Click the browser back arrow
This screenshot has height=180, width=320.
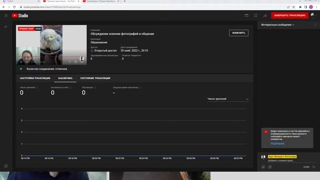pyautogui.click(x=3, y=7)
